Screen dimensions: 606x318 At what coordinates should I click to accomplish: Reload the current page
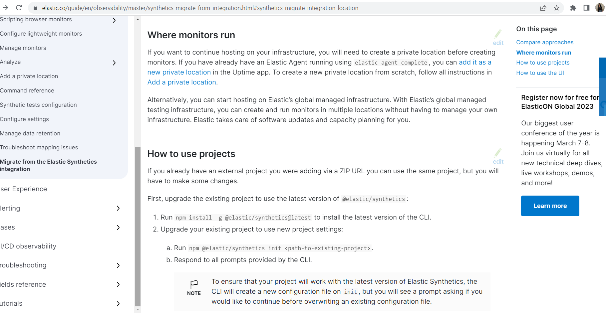pos(19,8)
